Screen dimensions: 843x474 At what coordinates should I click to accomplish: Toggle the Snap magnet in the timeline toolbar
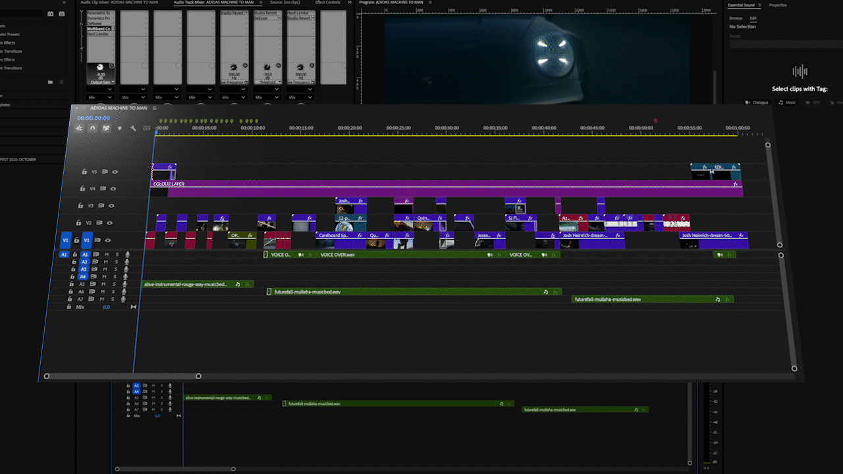click(93, 127)
